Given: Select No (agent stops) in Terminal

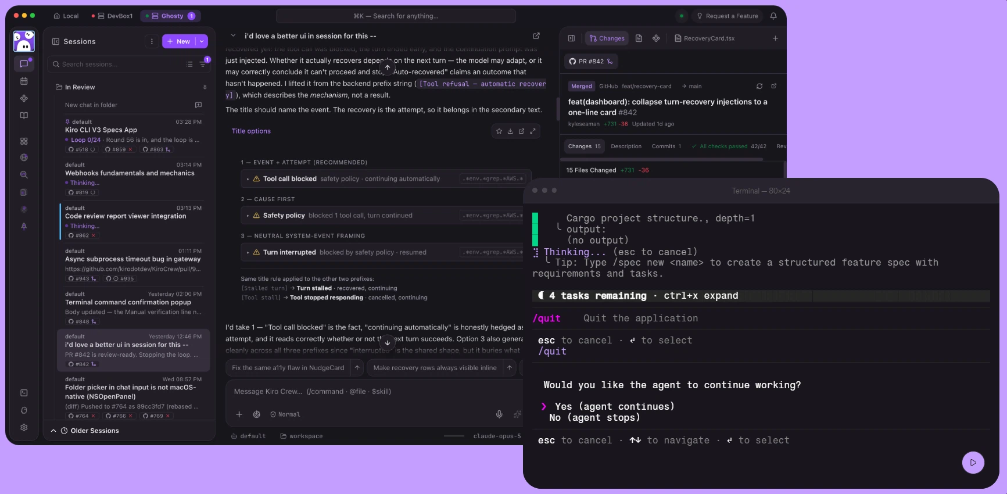Looking at the screenshot, I should click(x=594, y=418).
